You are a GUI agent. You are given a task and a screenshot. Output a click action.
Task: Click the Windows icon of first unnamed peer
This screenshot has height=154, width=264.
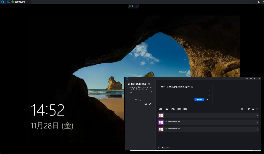[161, 115]
